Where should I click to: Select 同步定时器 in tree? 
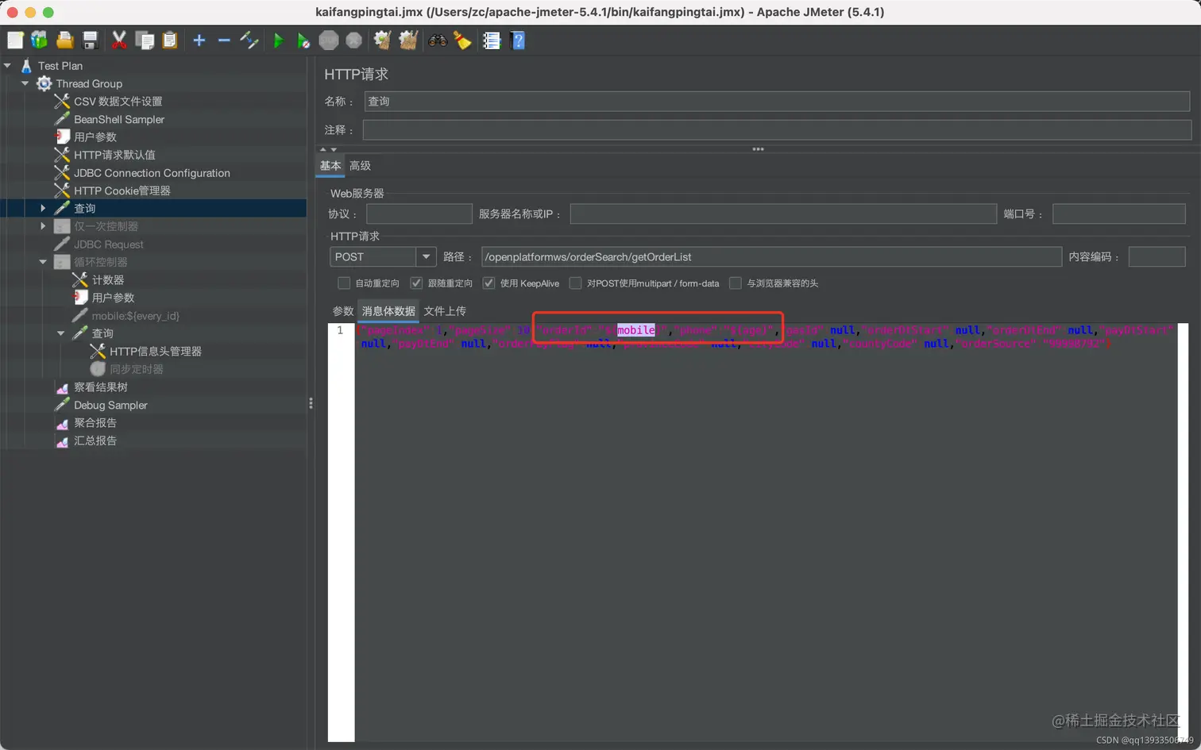point(136,369)
